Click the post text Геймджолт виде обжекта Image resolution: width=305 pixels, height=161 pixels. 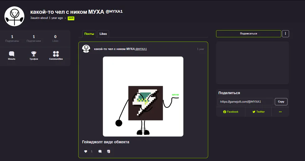[106, 142]
